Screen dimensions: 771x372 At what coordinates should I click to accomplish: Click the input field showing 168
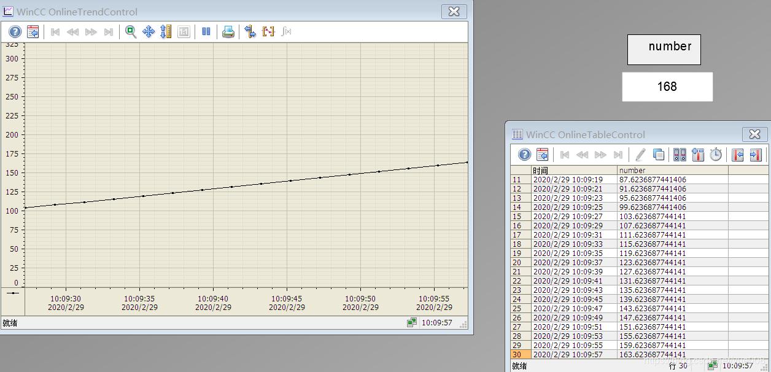667,87
